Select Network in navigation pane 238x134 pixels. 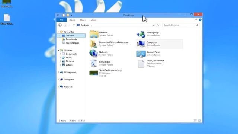tap(68, 87)
